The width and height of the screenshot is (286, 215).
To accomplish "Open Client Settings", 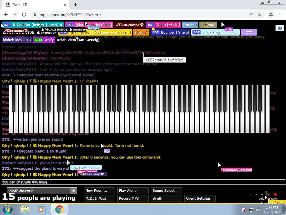I will click(x=200, y=198).
